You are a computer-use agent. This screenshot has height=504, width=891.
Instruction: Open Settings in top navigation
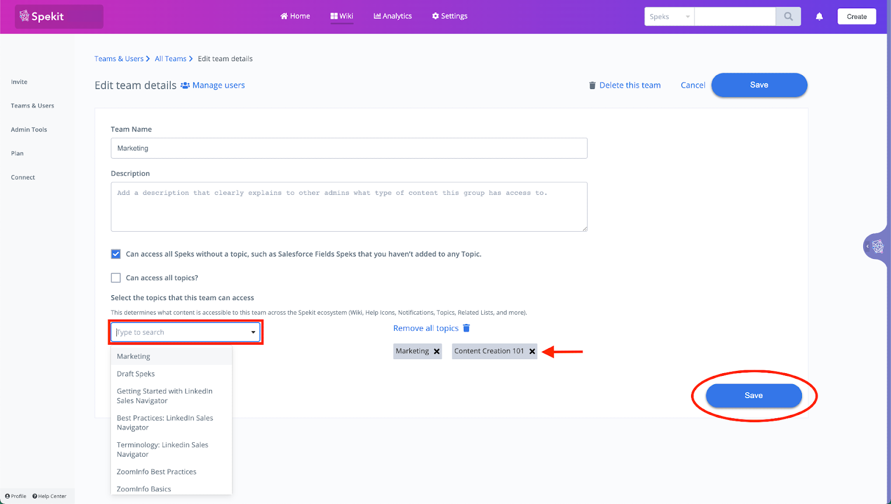coord(450,16)
